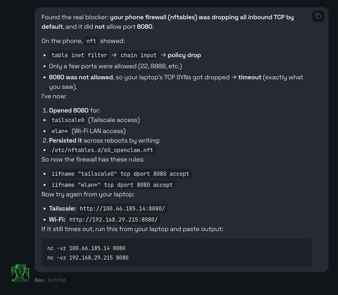Click the copy message icon
The height and width of the screenshot is (295, 338).
coord(318,16)
